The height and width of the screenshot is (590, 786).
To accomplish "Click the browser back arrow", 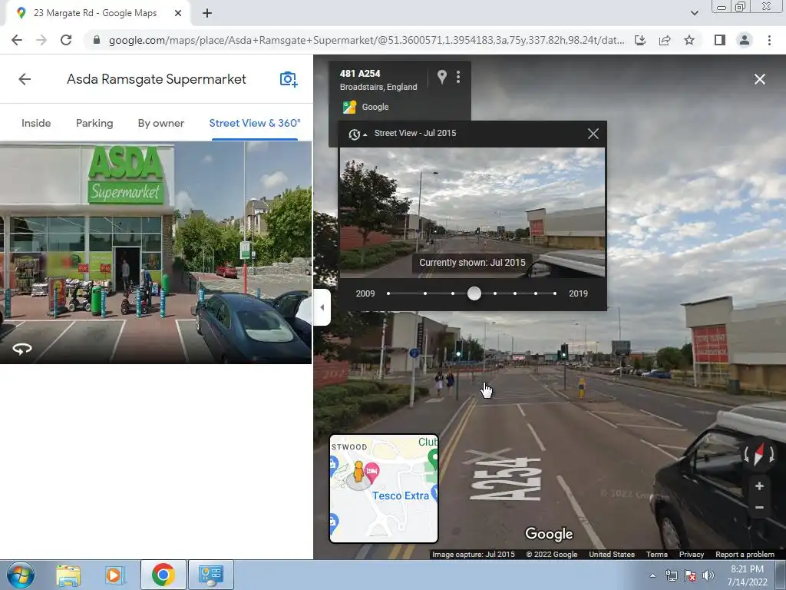I will (17, 40).
